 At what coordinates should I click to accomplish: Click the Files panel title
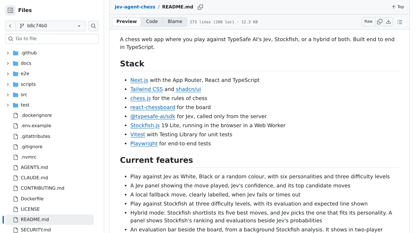pos(25,10)
